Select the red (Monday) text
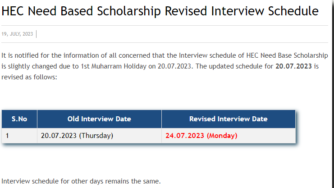Image resolution: width=334 pixels, height=188 pixels. click(222, 136)
